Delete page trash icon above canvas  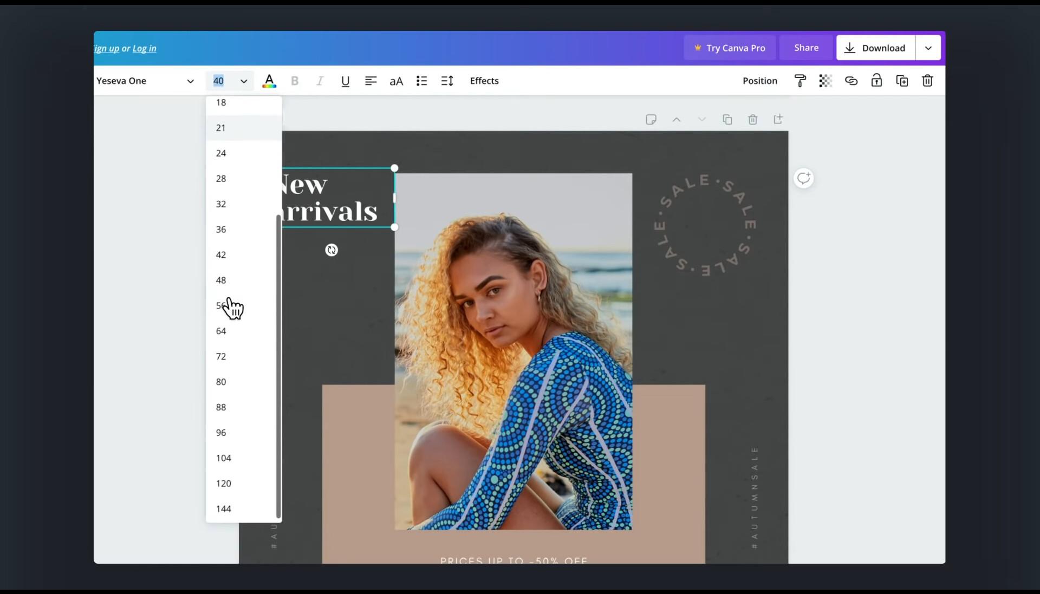point(753,120)
